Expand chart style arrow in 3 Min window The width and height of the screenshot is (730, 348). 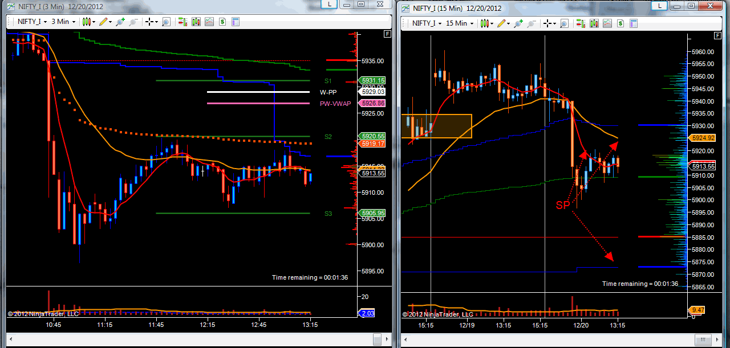(x=94, y=22)
